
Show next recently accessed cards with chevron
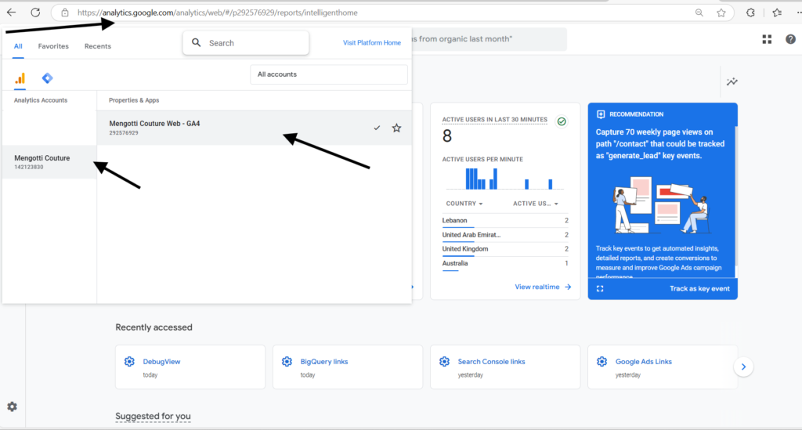coord(744,367)
